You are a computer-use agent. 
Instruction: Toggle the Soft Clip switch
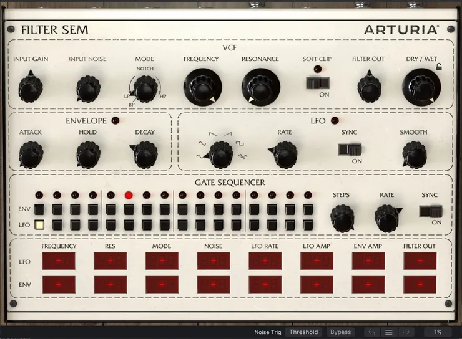[x=318, y=83]
